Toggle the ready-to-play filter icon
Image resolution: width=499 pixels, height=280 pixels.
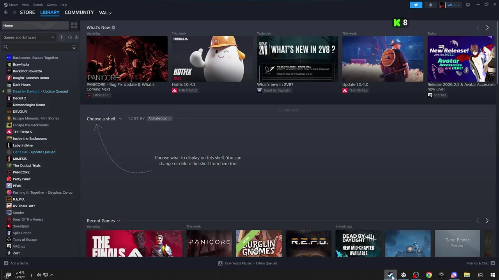pyautogui.click(x=76, y=37)
